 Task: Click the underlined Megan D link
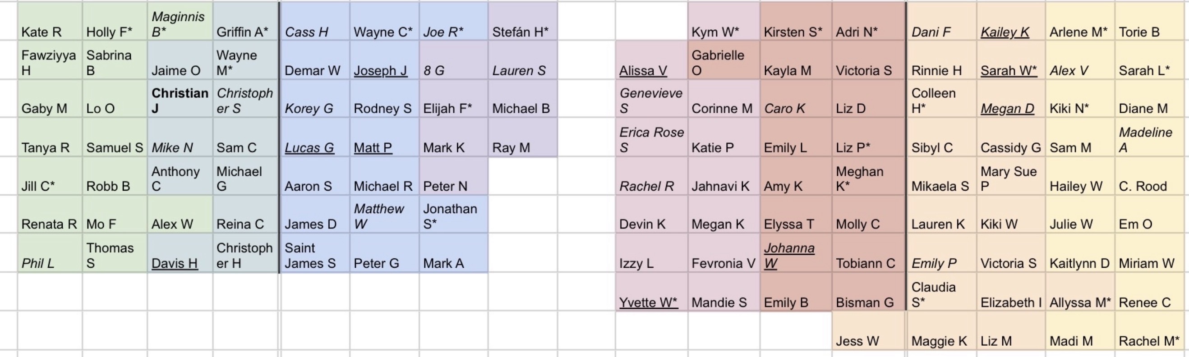pyautogui.click(x=1007, y=108)
